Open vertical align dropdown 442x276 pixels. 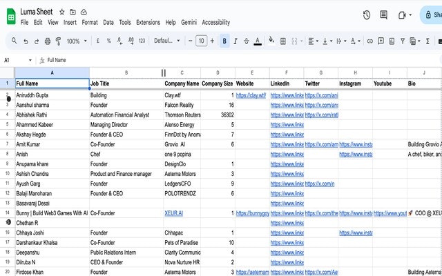[x=327, y=41]
